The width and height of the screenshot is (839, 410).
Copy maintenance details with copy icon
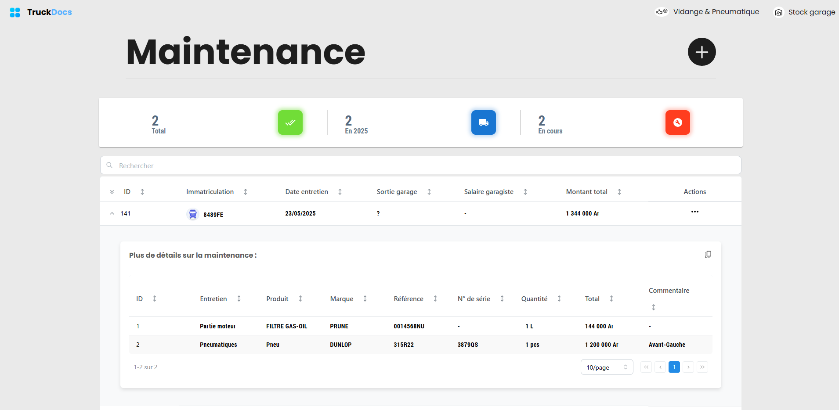point(708,255)
